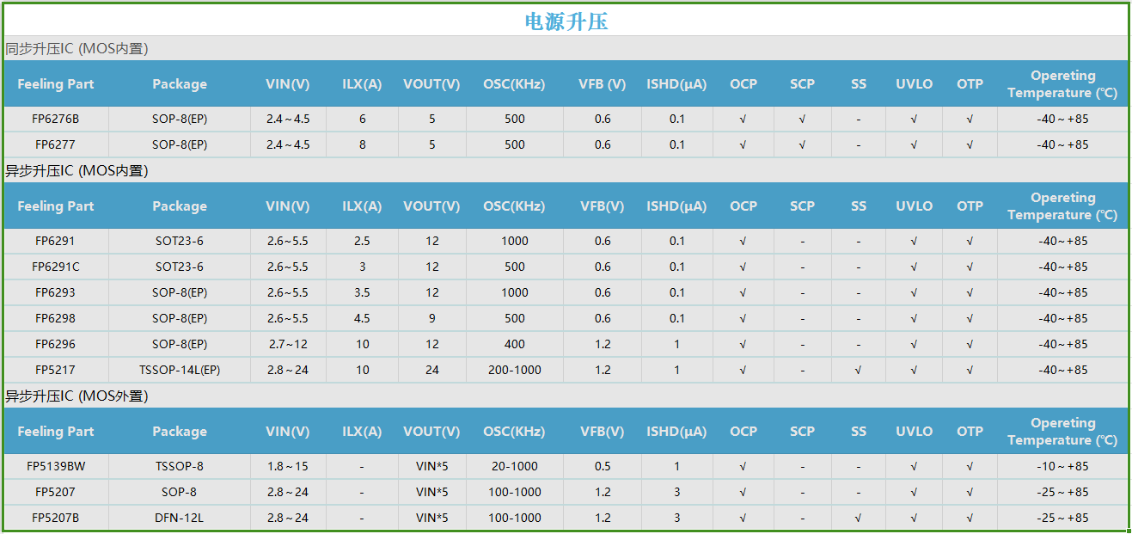Click the 100-1000 OSC value for FP5207B
Screen dimensions: 1132x534
tap(515, 518)
